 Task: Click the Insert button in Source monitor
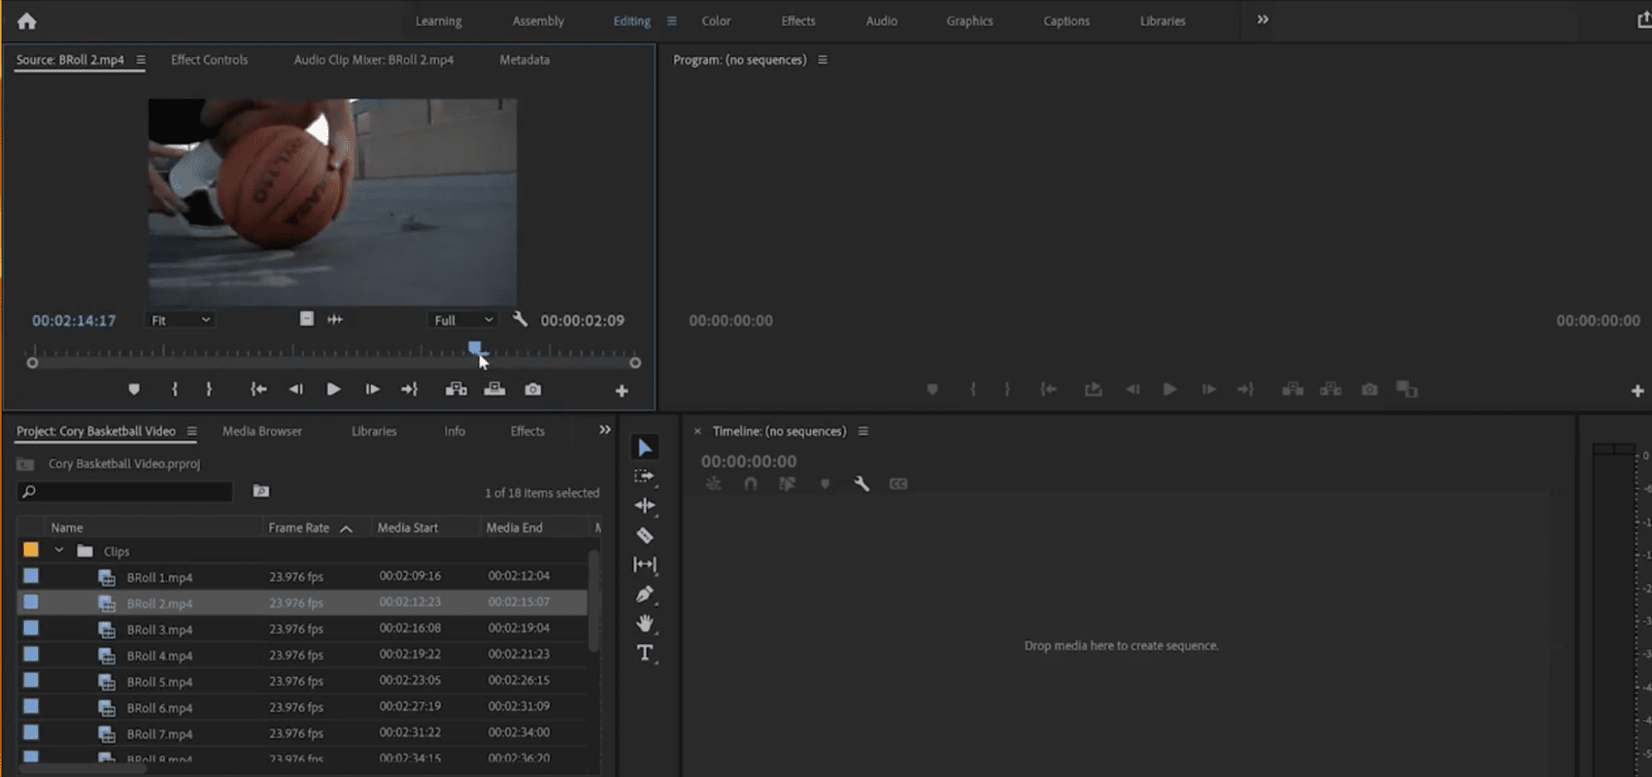tap(456, 389)
